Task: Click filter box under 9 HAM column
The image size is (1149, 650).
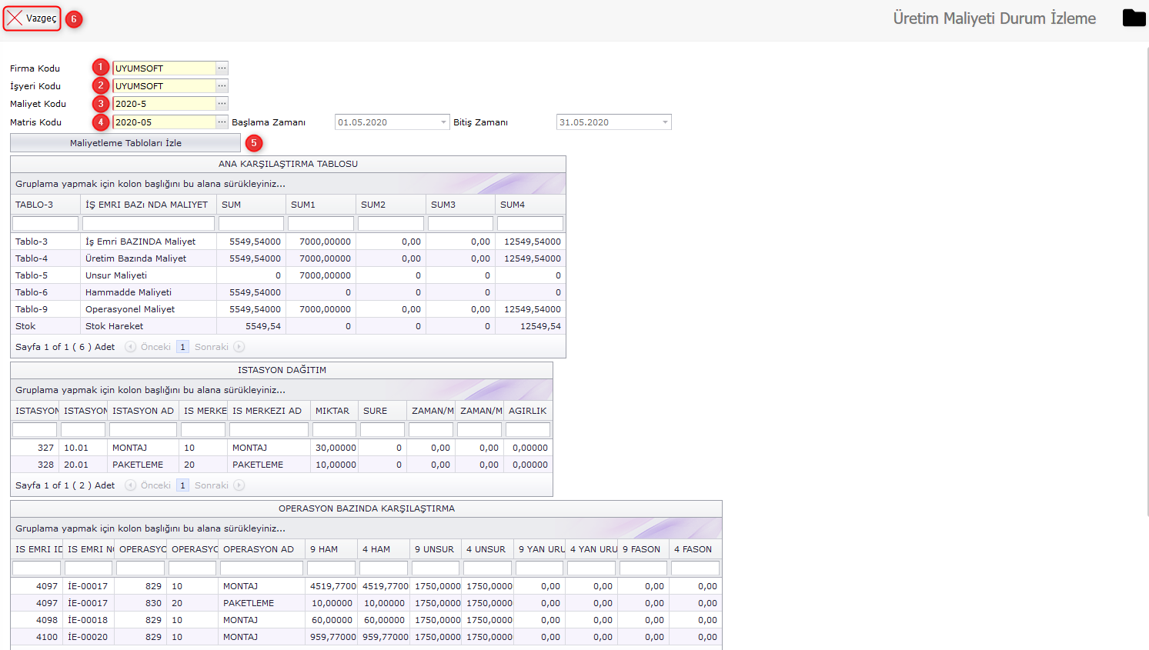Action: pyautogui.click(x=332, y=568)
